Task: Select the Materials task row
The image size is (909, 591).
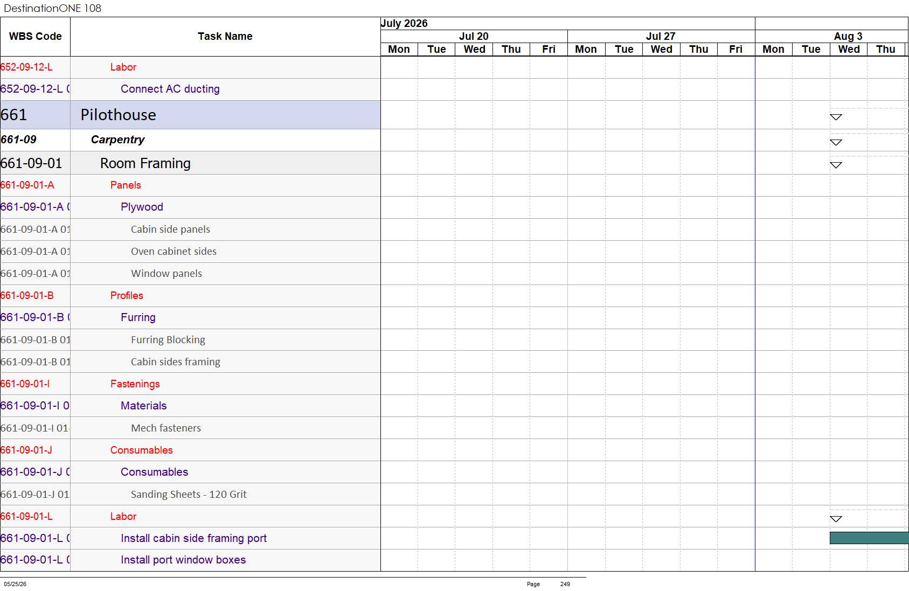Action: 190,406
